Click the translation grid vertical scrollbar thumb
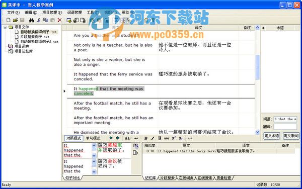302x189 pixels. coord(258,67)
